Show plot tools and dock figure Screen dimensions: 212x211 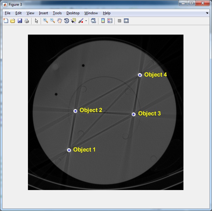click(x=126, y=21)
